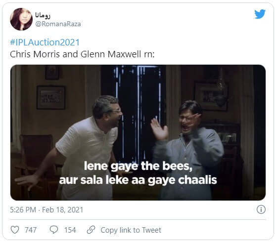Open the tweet info circle icon
Image resolution: width=275 pixels, height=243 pixels.
coord(261,209)
